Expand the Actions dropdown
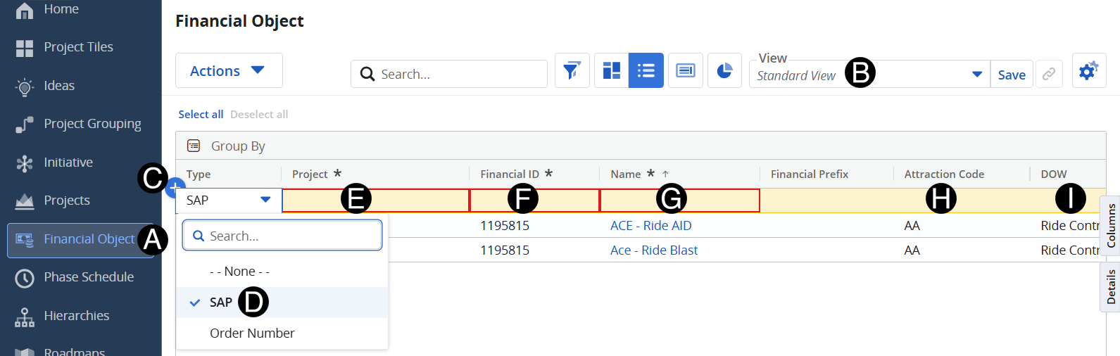This screenshot has height=356, width=1120. point(228,71)
